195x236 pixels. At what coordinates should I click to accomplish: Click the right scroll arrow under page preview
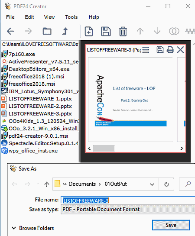[x=182, y=149]
